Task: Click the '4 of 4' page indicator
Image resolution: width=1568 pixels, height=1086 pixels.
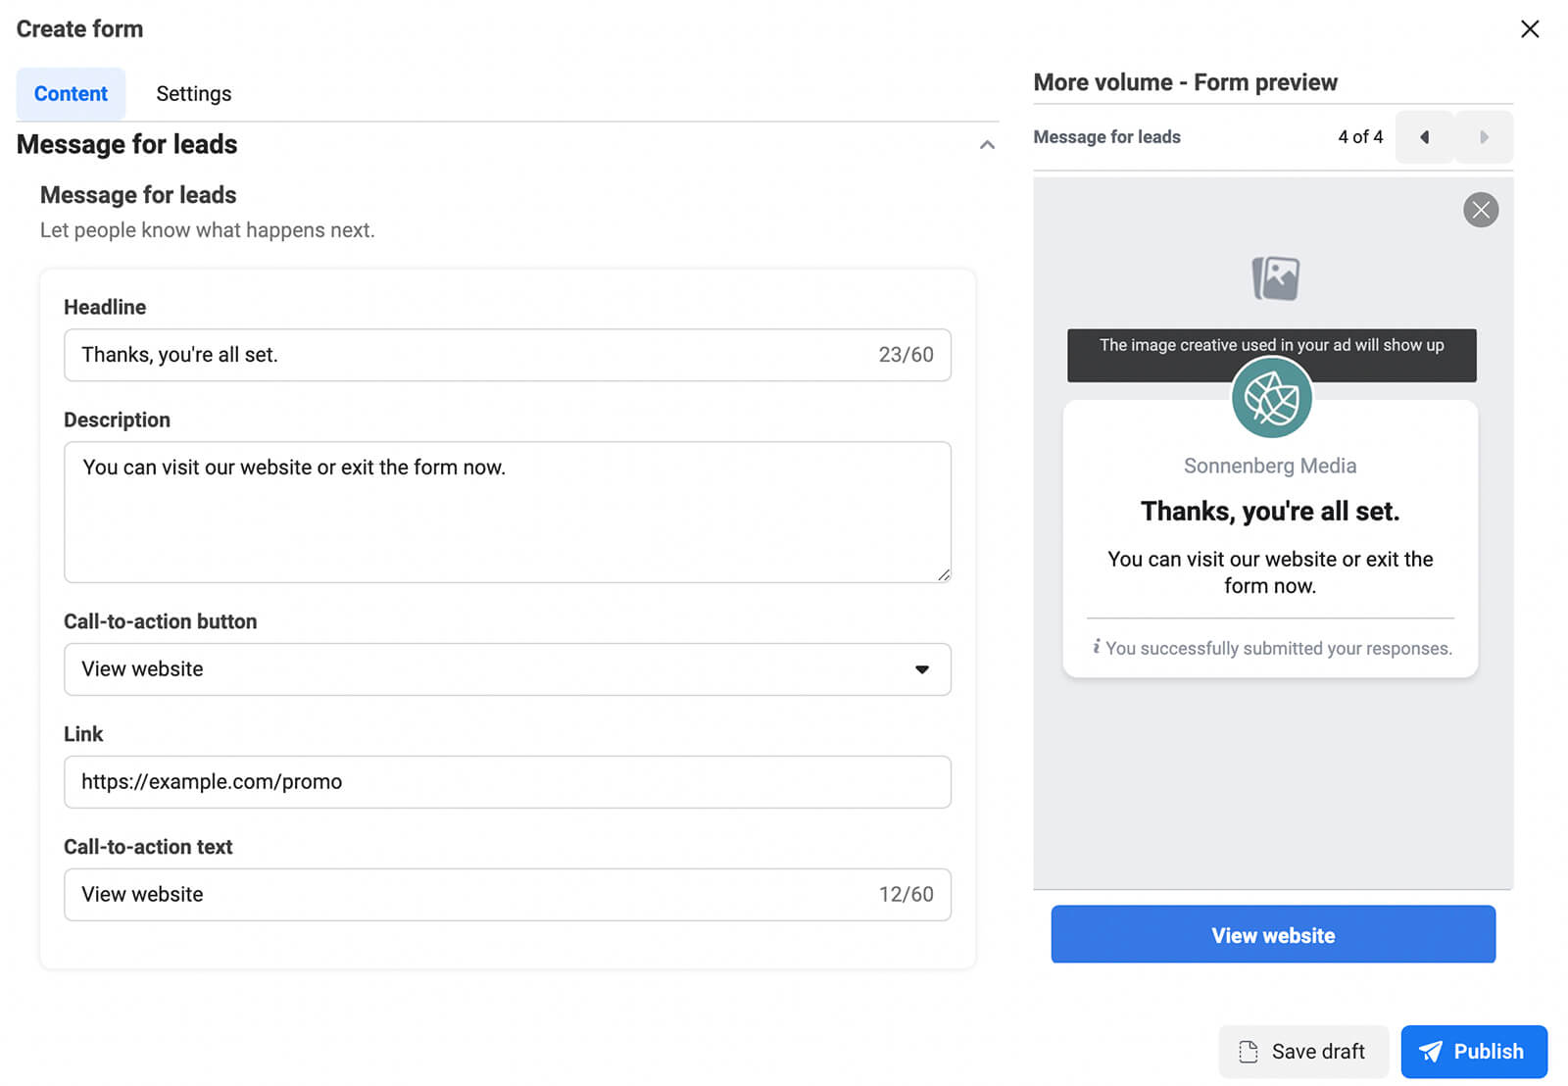Action: pyautogui.click(x=1360, y=137)
